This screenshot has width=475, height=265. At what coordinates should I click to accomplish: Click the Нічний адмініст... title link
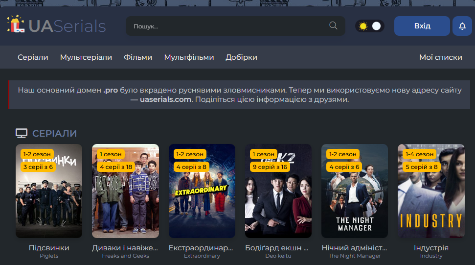[355, 248]
